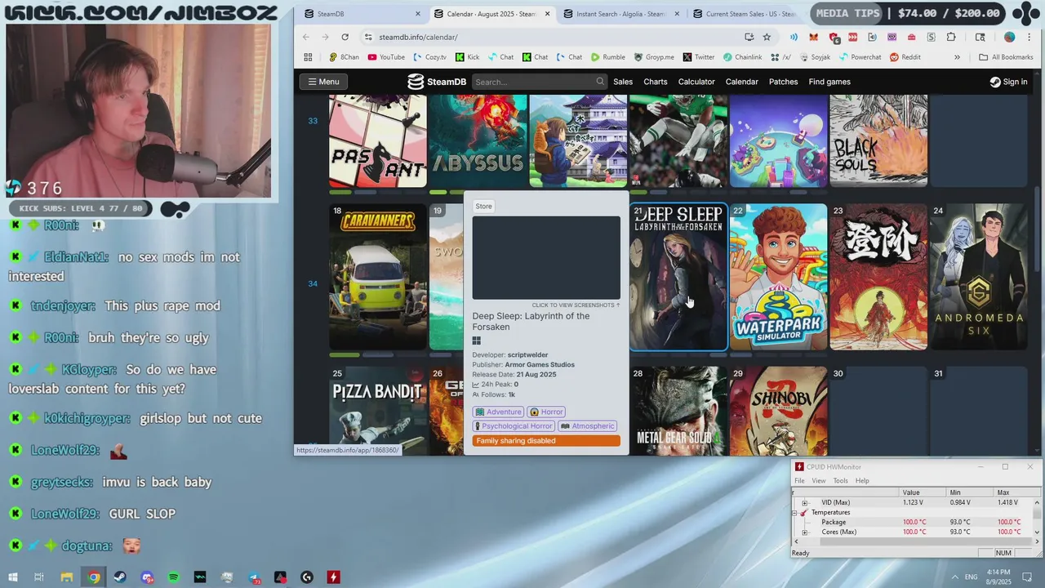Click the Adventure tag in the popup
The width and height of the screenshot is (1045, 588).
point(498,412)
